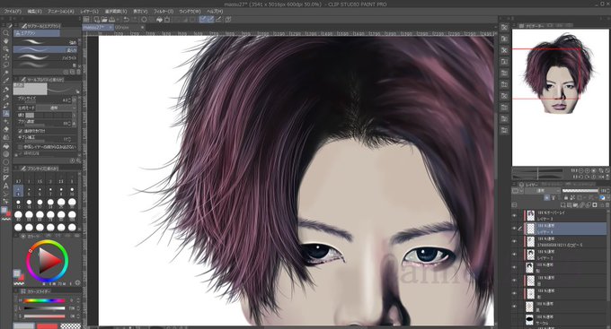Open the ウィンドウ(W) menu
Viewport: 611px width, 329px height.
[190, 12]
